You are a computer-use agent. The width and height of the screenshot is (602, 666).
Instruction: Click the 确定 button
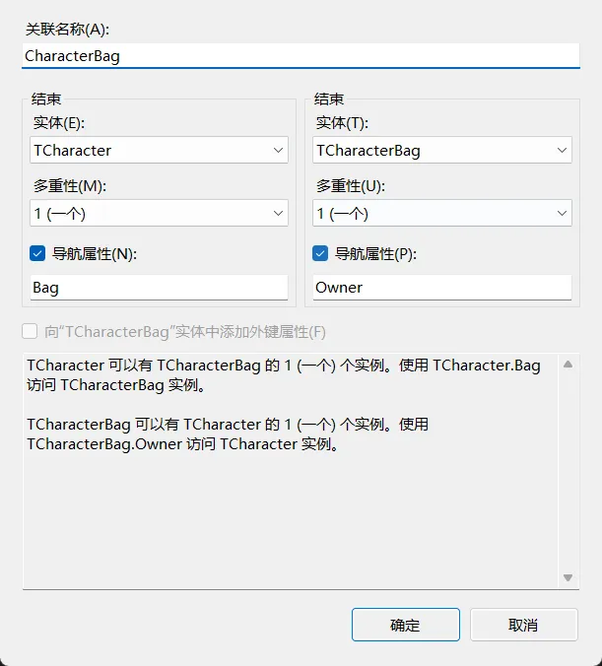click(x=405, y=625)
